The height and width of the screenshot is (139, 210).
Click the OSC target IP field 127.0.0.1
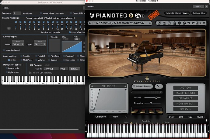point(51,69)
